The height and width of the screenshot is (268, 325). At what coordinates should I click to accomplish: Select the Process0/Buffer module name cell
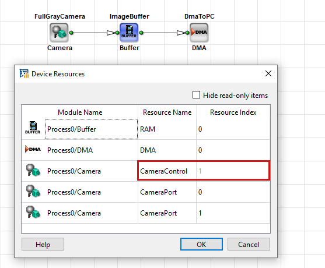pyautogui.click(x=92, y=129)
